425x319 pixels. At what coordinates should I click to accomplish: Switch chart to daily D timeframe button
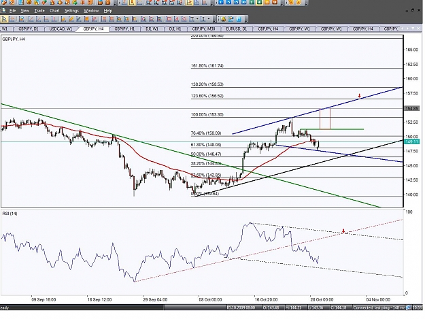pyautogui.click(x=267, y=2)
